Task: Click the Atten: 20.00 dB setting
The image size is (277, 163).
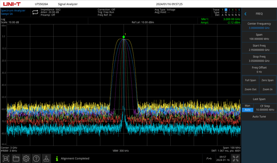Action: pyautogui.click(x=50, y=12)
